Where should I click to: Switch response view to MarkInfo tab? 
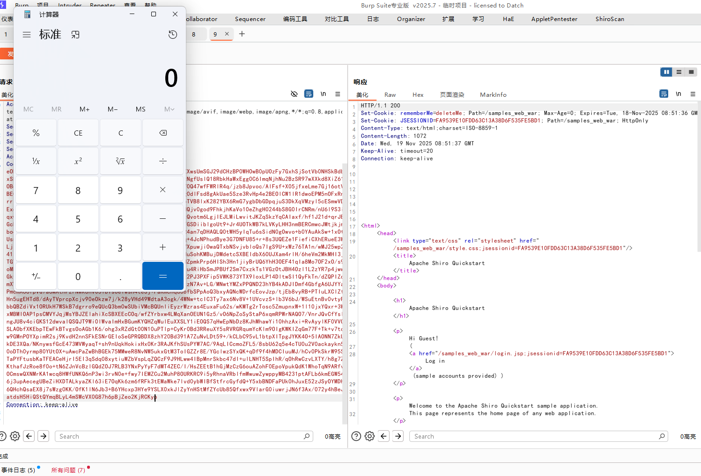point(493,94)
